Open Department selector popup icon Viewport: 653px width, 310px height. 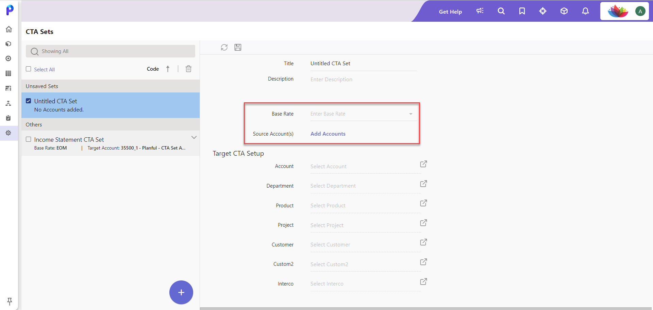pyautogui.click(x=423, y=184)
